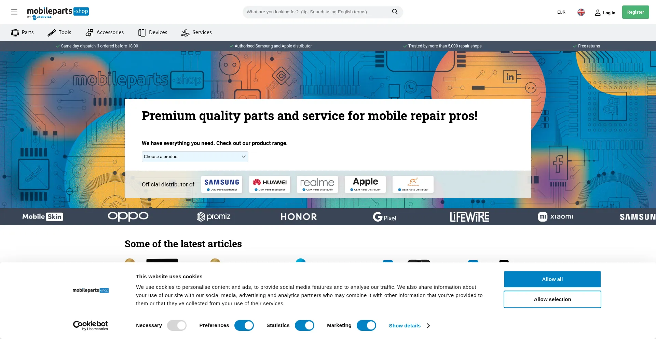Click 'Same day dispatch if ordered before 18:00'
656x339 pixels.
(x=99, y=46)
